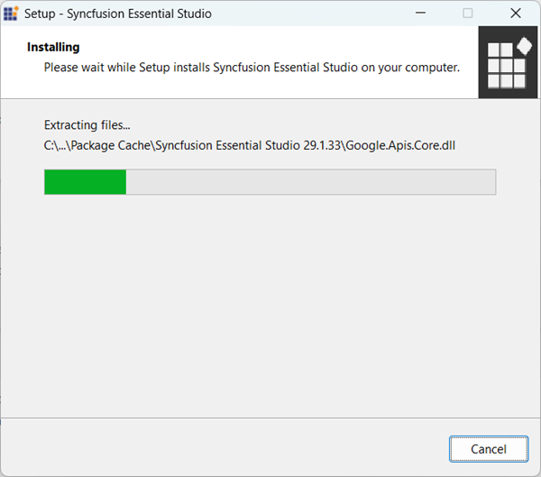This screenshot has height=477, width=541.
Task: Click the Google.Apis.Core.dll file path text
Action: [250, 145]
